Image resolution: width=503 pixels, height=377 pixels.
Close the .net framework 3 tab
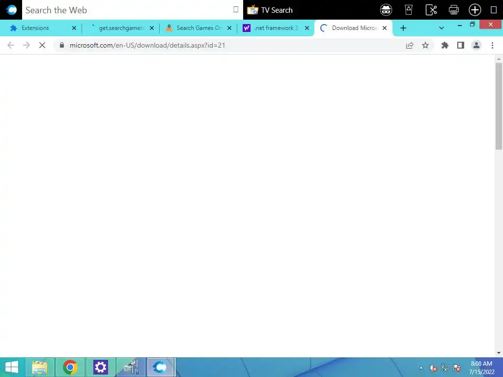coord(307,28)
